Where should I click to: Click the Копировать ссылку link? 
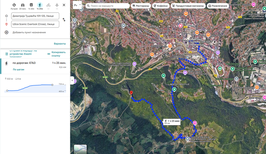[x=59, y=54]
